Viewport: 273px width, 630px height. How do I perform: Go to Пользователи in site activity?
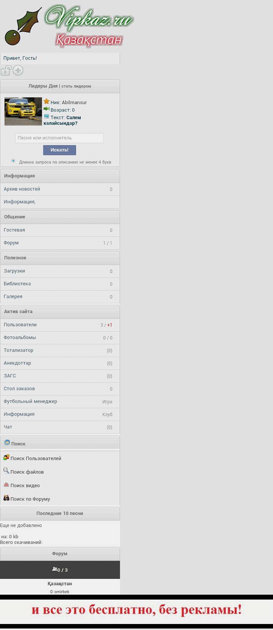point(20,325)
